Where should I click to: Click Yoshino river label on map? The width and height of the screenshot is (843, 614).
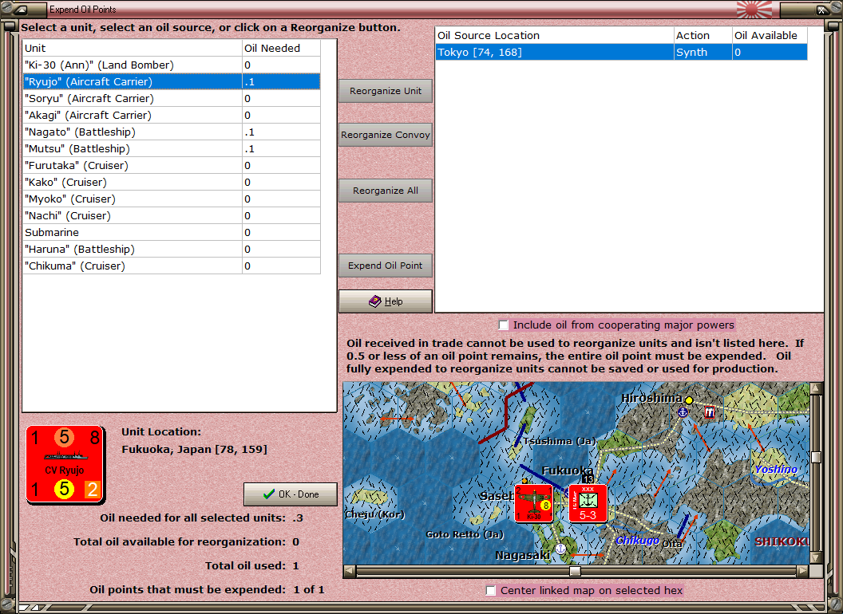(x=776, y=469)
